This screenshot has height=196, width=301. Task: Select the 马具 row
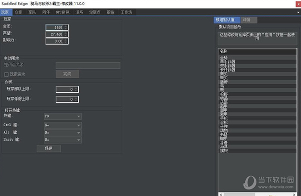point(257,147)
